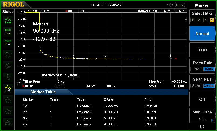This screenshot has width=217, height=131.
Task: Click the Peak status icon
Action: click(x=8, y=20)
